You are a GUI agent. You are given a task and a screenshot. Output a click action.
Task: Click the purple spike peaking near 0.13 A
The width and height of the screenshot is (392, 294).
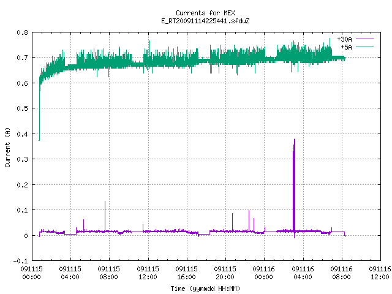coord(105,216)
